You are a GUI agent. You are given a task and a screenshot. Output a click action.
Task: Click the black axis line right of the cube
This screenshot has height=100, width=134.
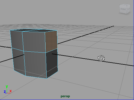93,60
